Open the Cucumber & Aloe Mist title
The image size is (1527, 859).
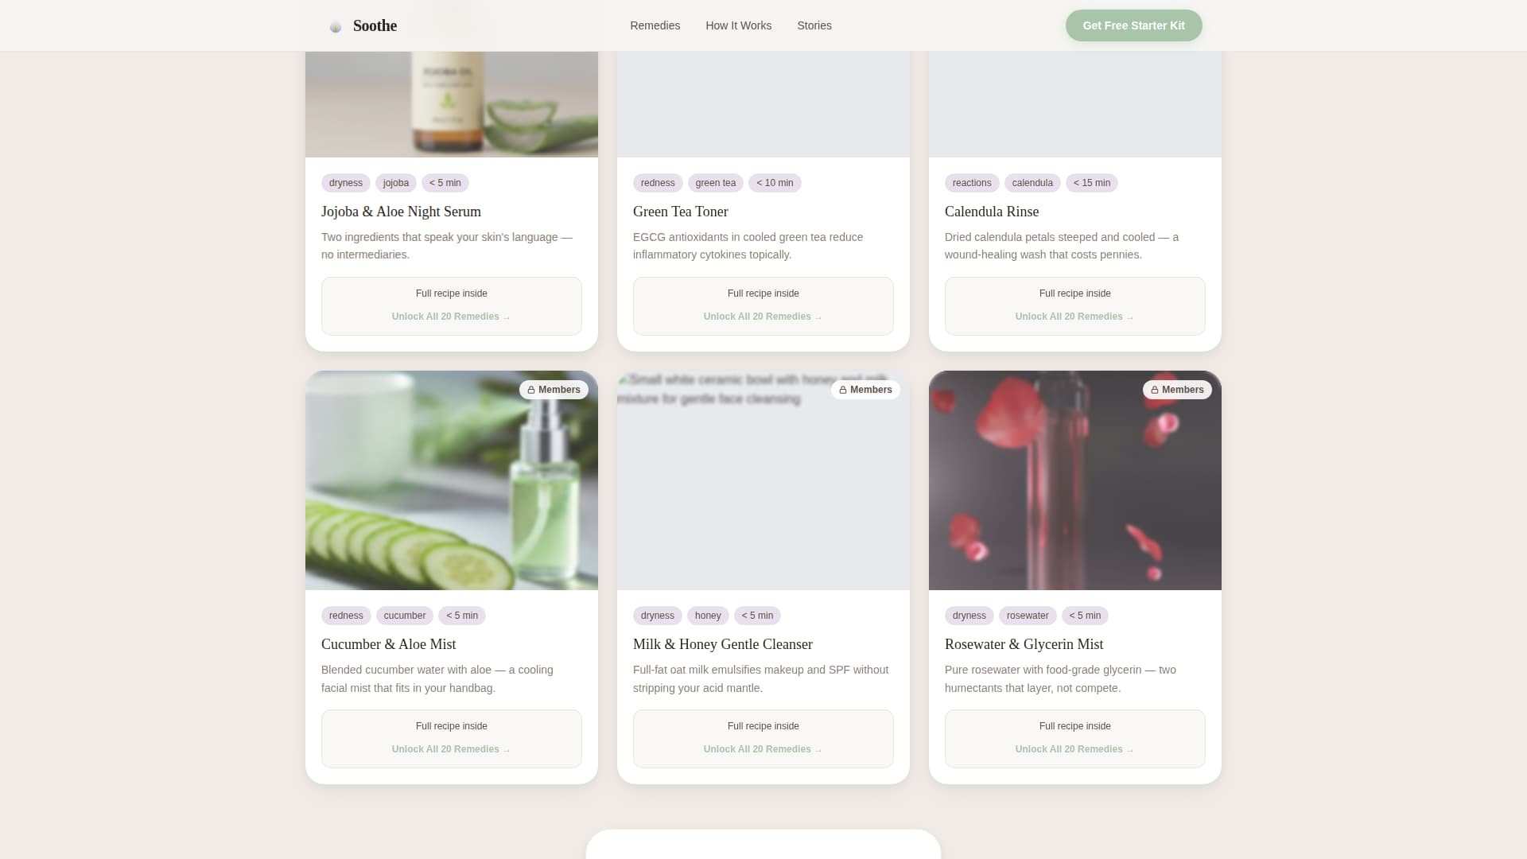pyautogui.click(x=389, y=644)
